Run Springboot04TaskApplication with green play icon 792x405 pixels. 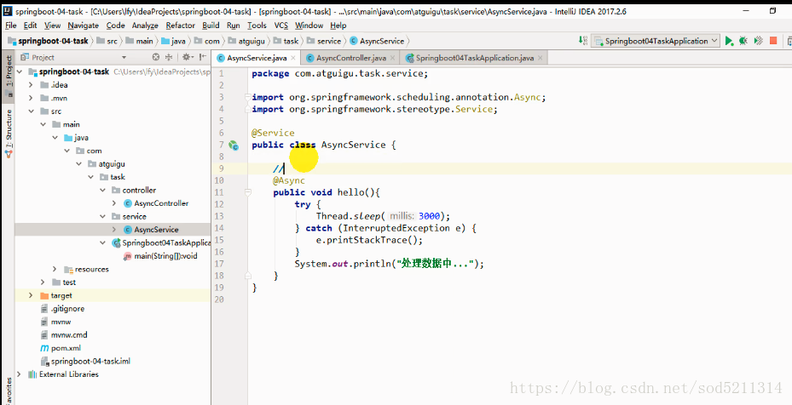pyautogui.click(x=729, y=41)
